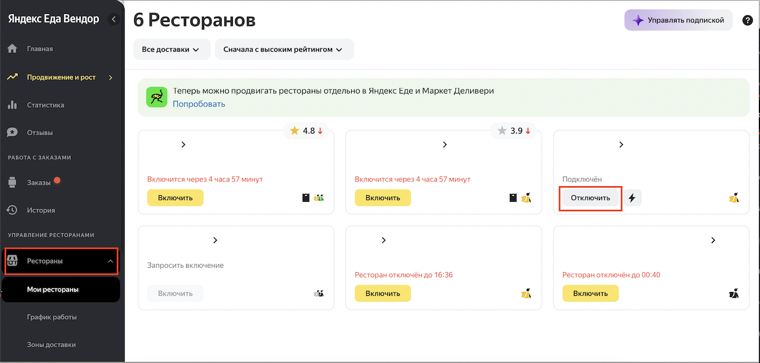760x363 pixels.
Task: Click the red notification dot on Заказы
Action: 56,181
